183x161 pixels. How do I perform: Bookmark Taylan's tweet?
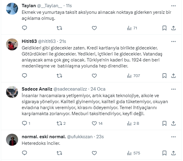164,28
